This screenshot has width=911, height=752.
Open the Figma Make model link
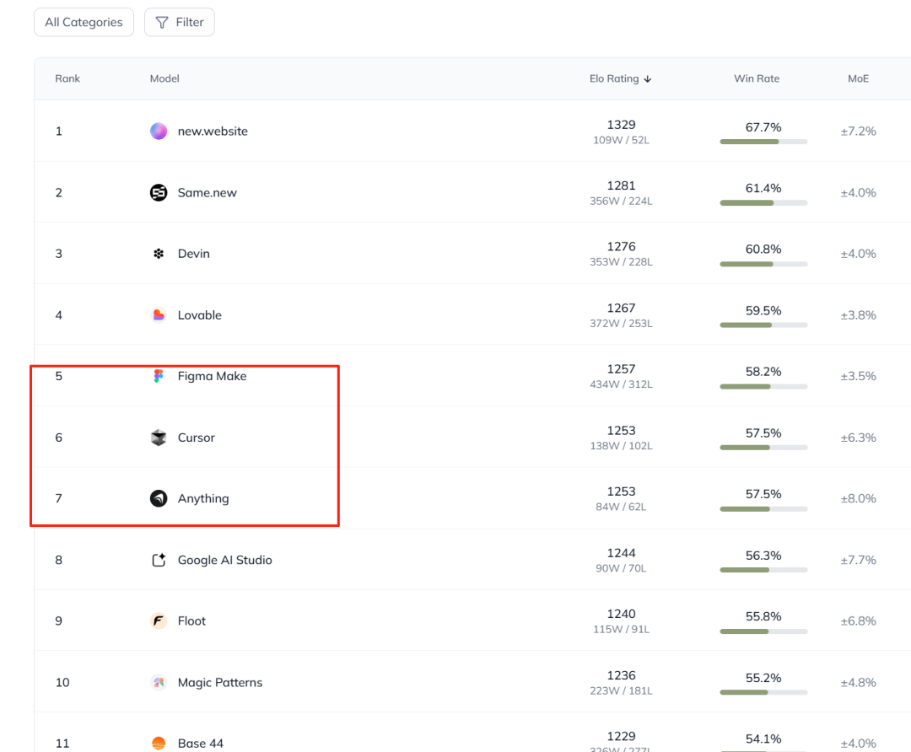coord(212,376)
